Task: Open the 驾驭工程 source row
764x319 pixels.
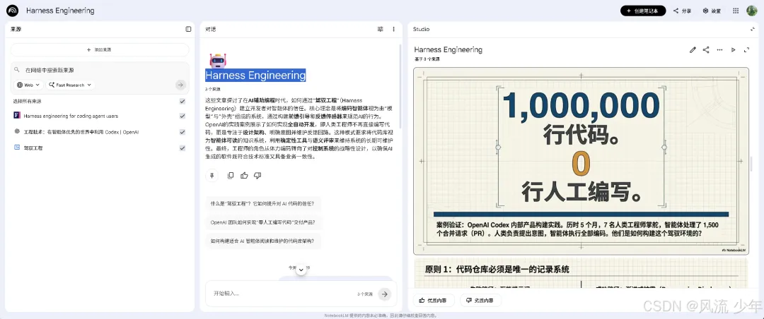Action: pyautogui.click(x=33, y=148)
